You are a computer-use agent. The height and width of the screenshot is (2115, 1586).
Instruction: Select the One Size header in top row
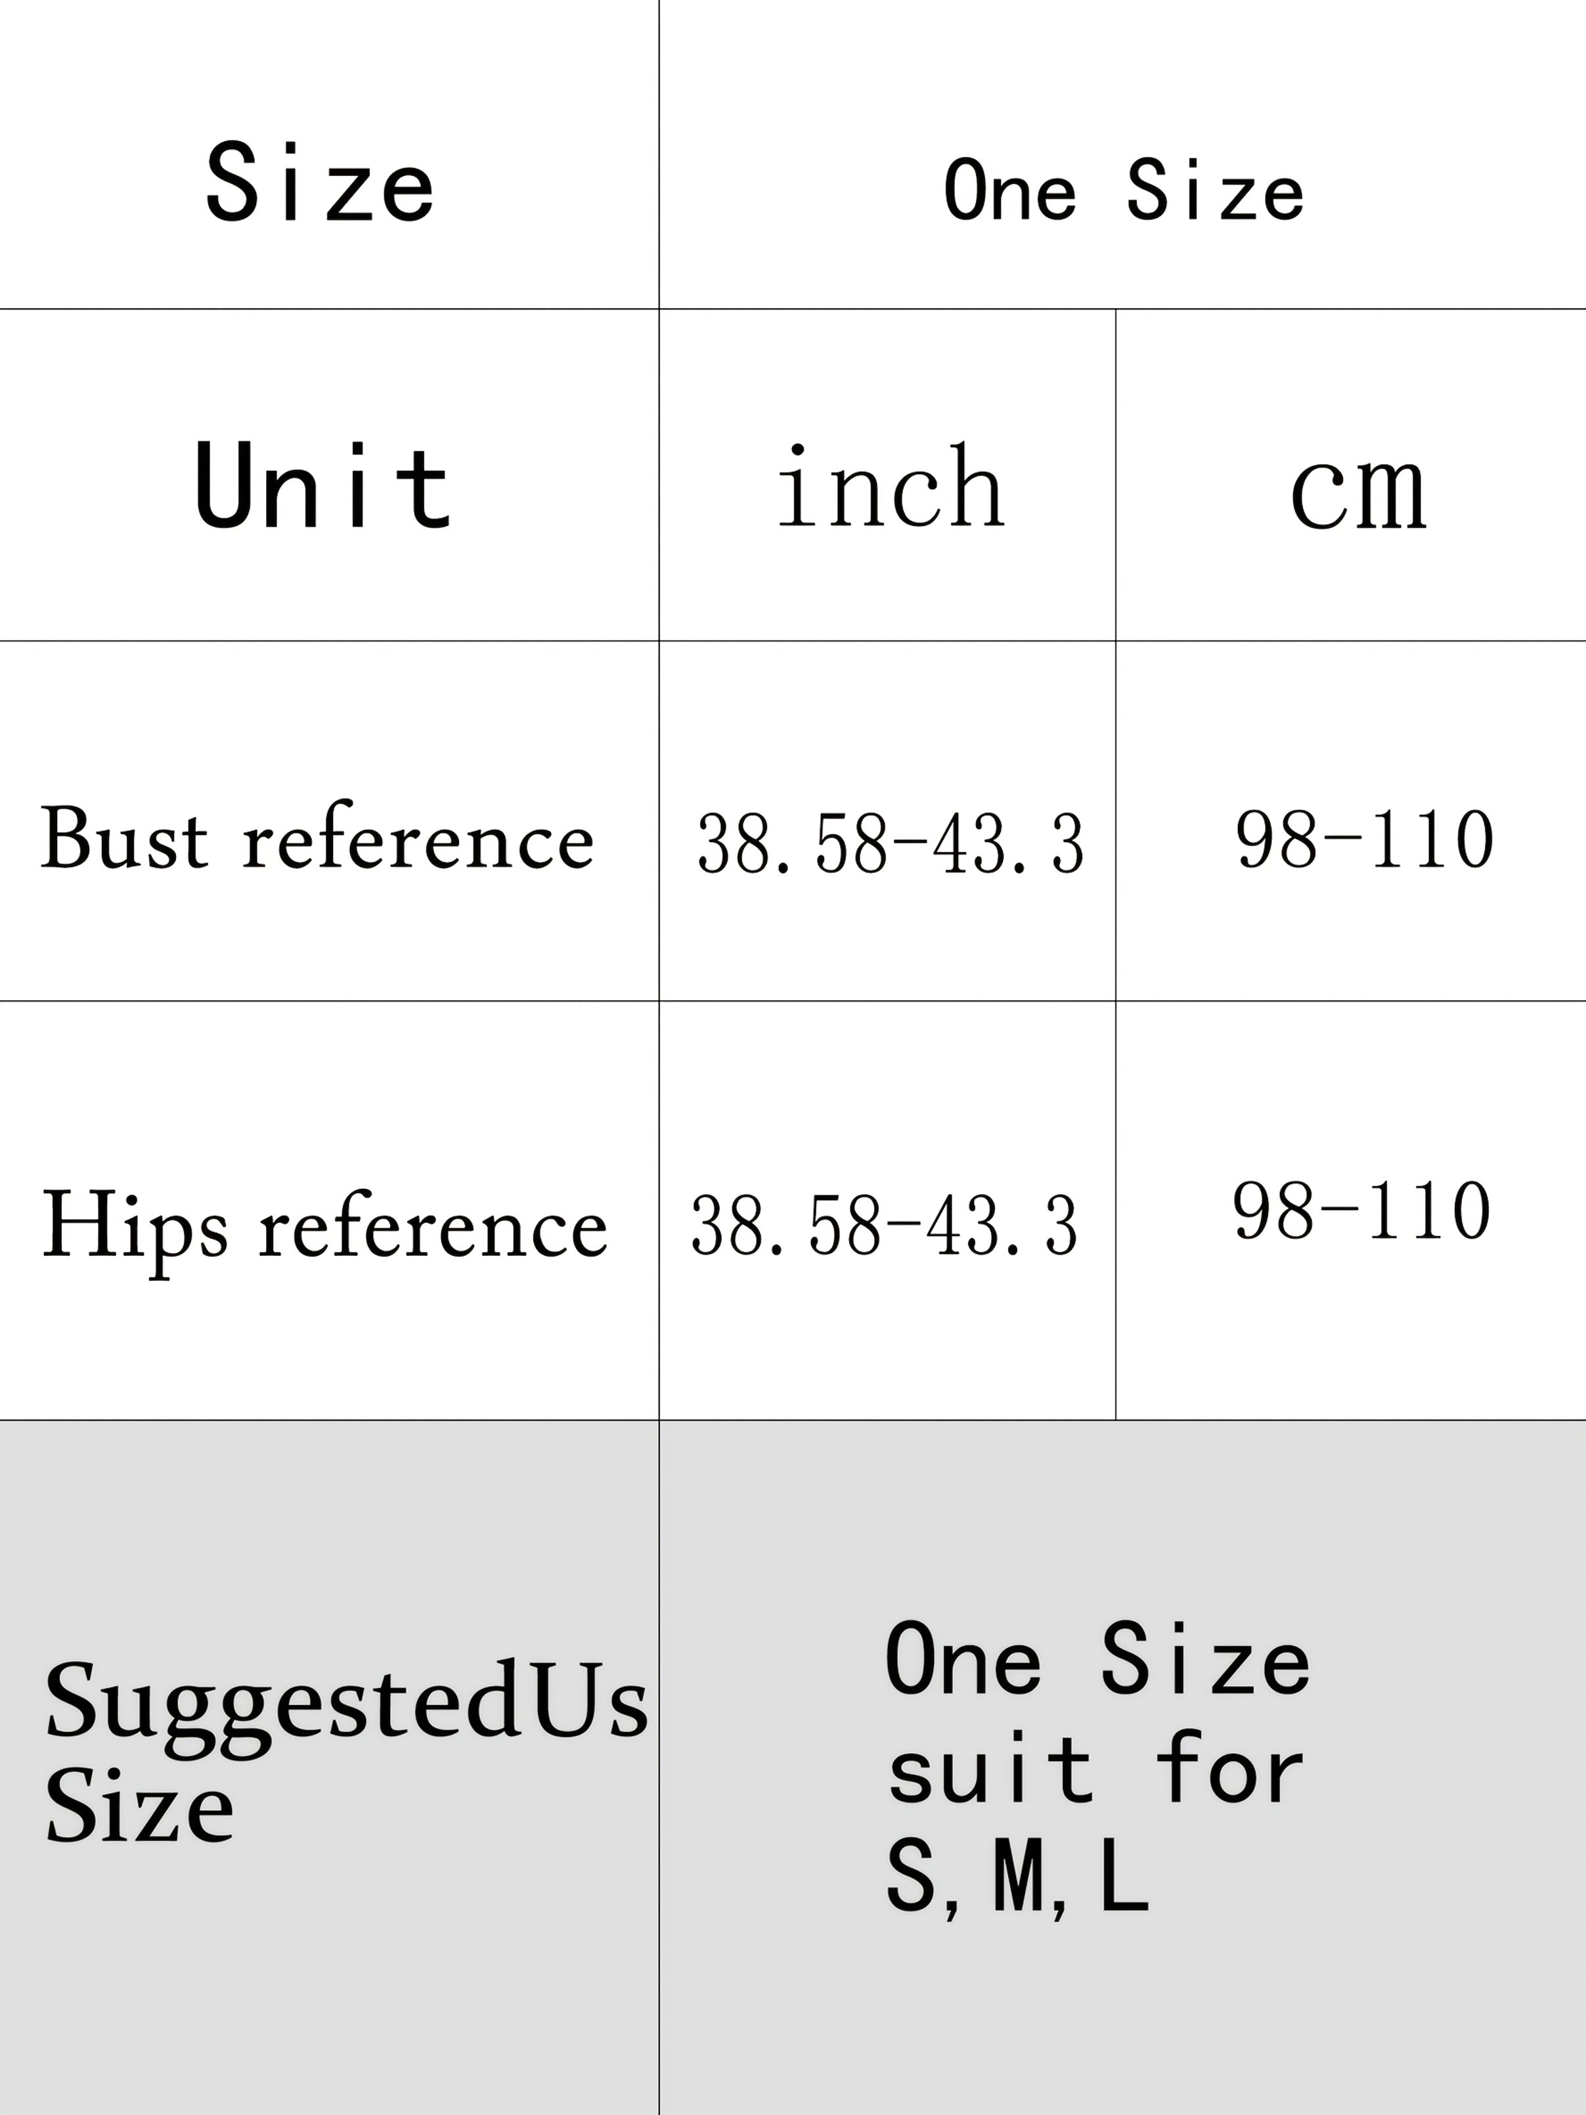[1122, 191]
